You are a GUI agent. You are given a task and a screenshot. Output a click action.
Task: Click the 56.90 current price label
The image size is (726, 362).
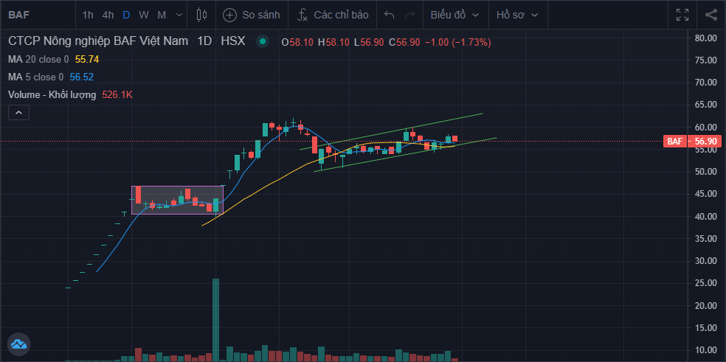pyautogui.click(x=706, y=142)
